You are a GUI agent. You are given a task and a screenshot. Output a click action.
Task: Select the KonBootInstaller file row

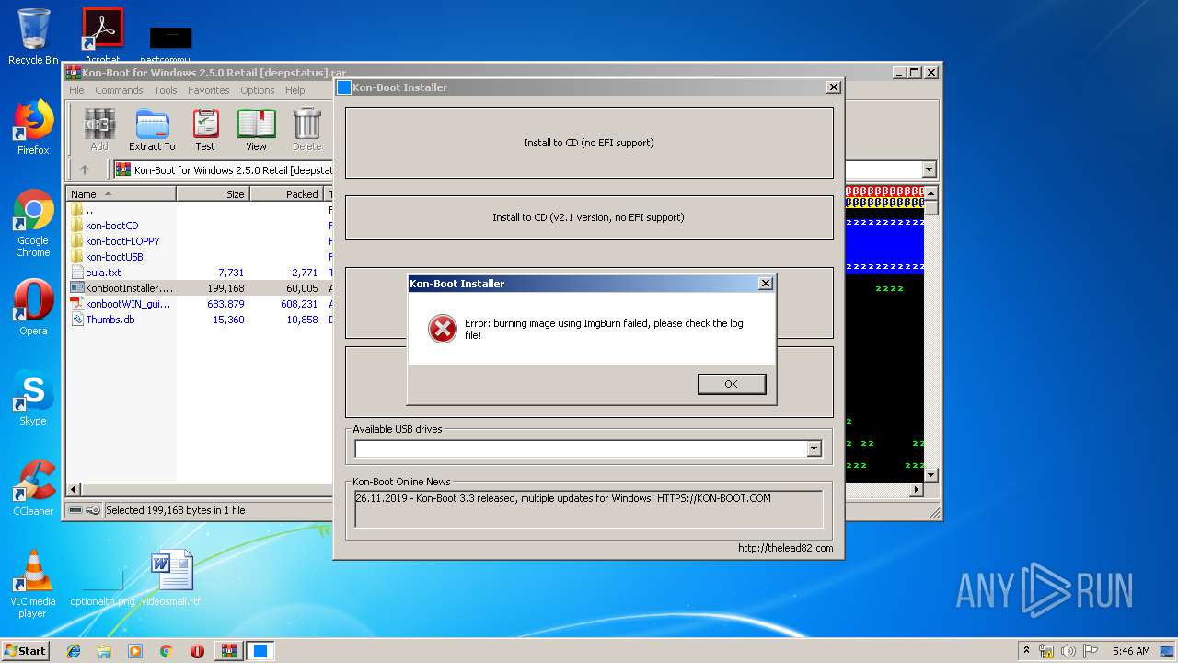pos(200,288)
